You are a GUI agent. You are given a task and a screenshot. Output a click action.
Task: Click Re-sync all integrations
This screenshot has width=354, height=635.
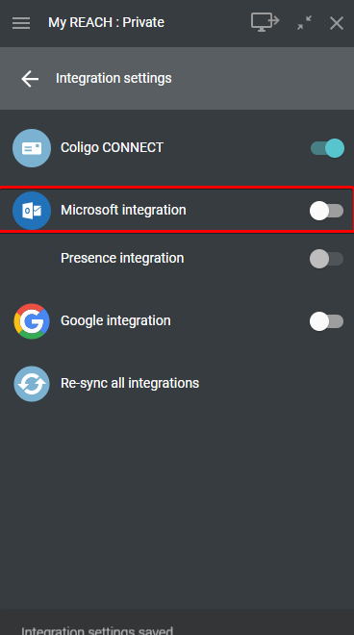(130, 383)
